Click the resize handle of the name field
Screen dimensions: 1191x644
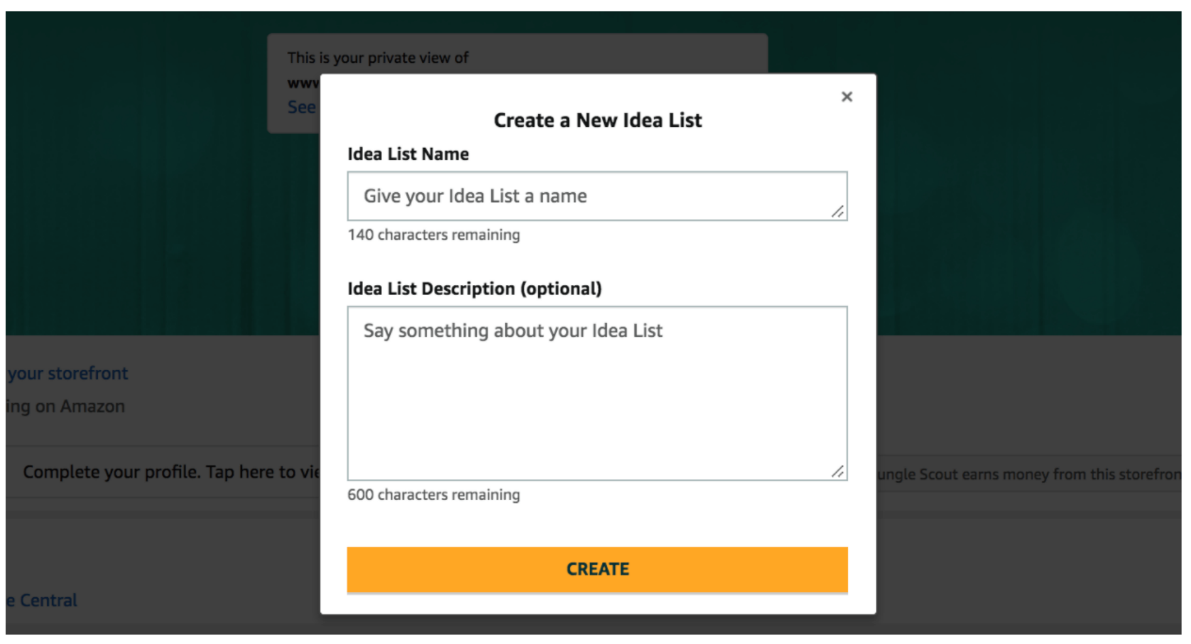click(x=837, y=212)
